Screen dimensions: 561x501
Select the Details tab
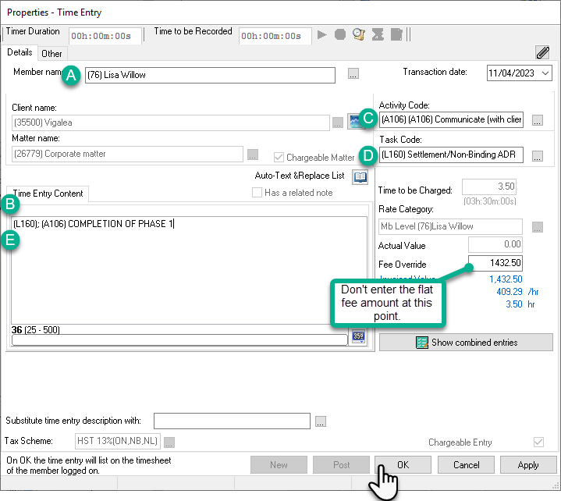point(20,52)
